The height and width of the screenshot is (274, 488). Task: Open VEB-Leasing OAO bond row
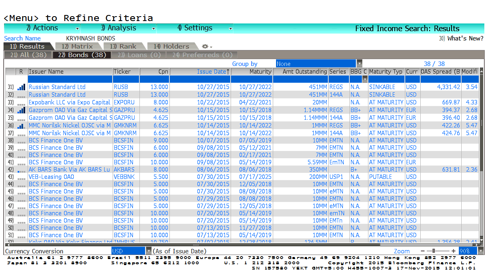pyautogui.click(x=51, y=177)
